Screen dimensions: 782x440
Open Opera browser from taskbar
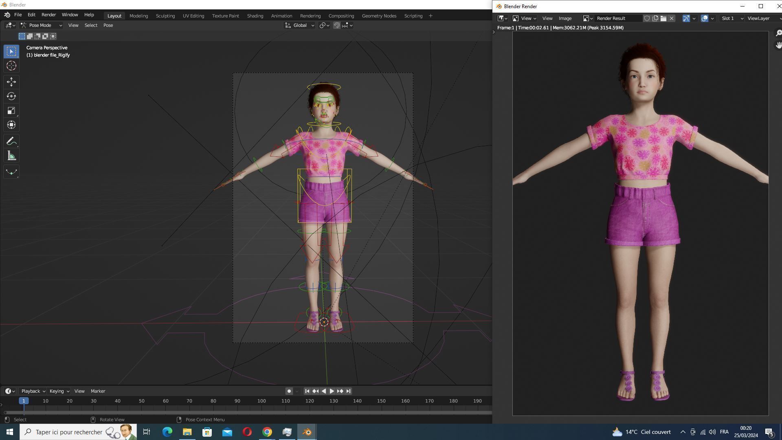(x=247, y=432)
